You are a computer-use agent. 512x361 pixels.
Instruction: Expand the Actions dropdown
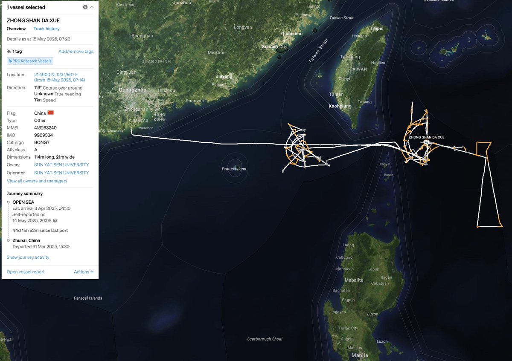[83, 272]
